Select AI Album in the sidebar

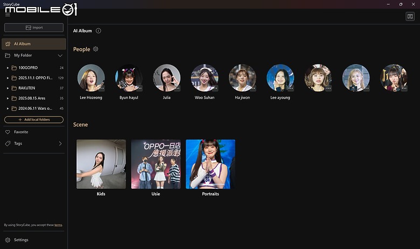pos(34,44)
